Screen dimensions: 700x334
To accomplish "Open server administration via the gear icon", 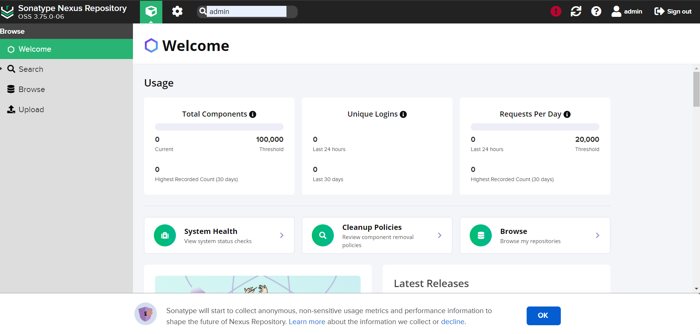I will [x=177, y=11].
